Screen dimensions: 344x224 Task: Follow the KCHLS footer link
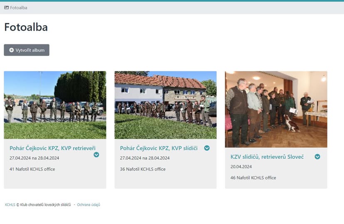point(10,205)
